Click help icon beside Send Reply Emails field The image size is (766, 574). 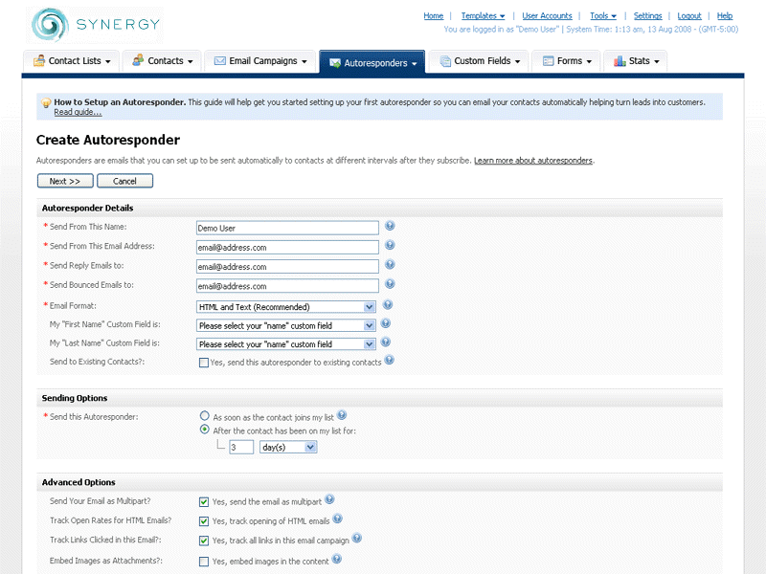tap(390, 265)
